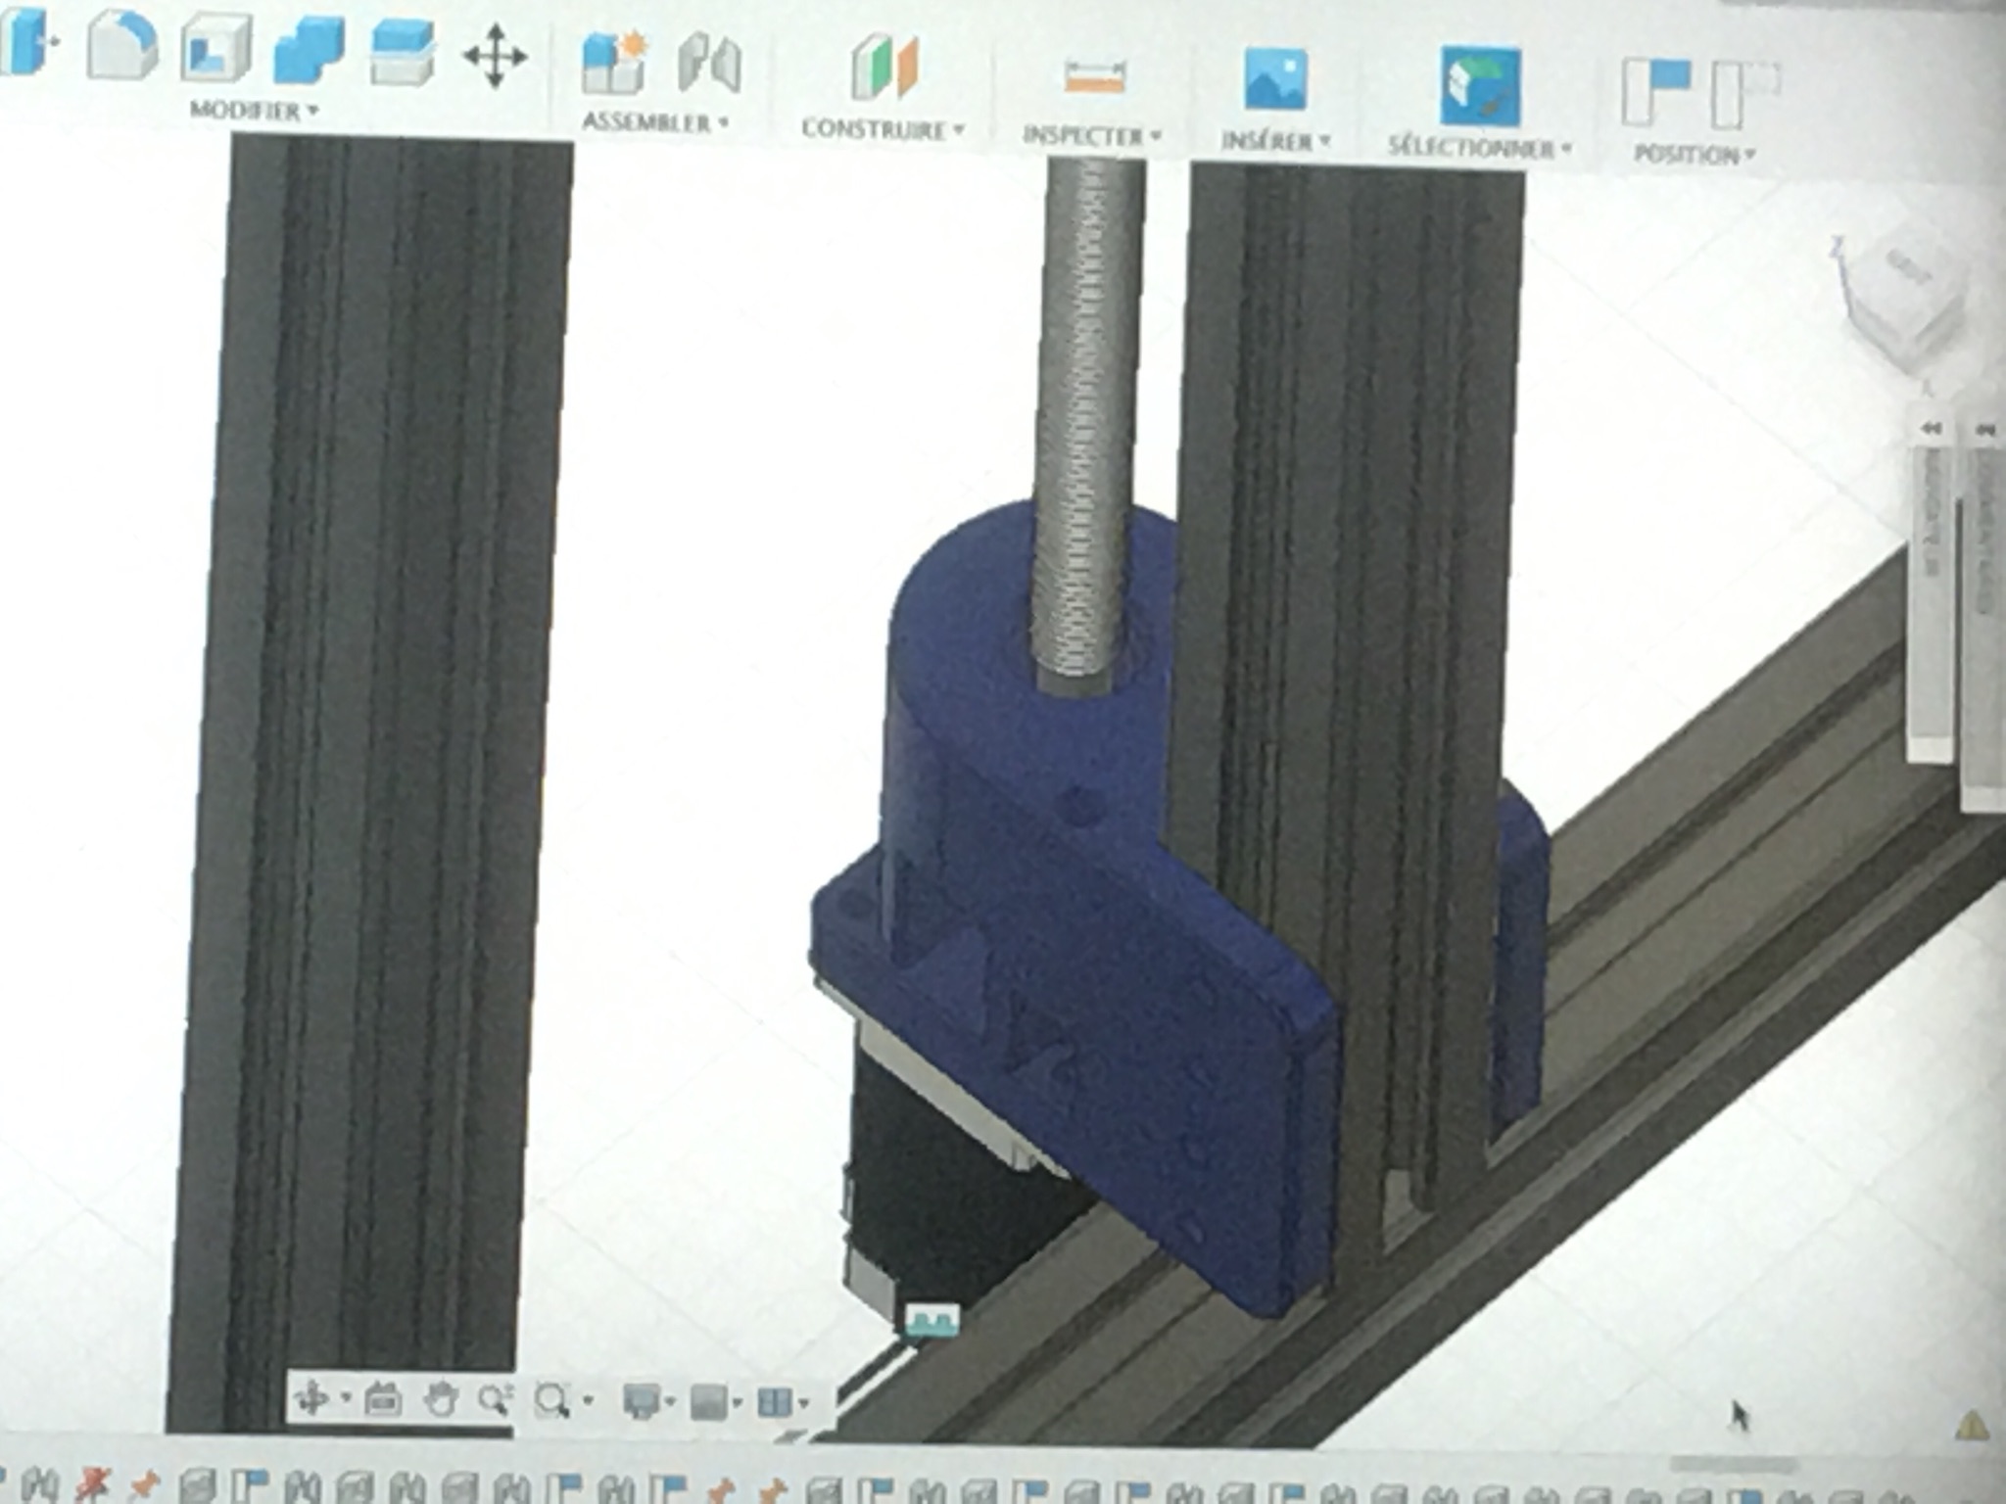Click the Select tool icon
Screen dimensions: 2006x1504
click(x=1480, y=84)
